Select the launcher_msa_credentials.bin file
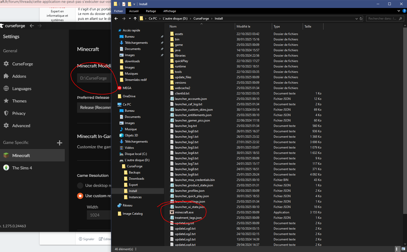Screen dimensions: 407x252 click(x=195, y=180)
